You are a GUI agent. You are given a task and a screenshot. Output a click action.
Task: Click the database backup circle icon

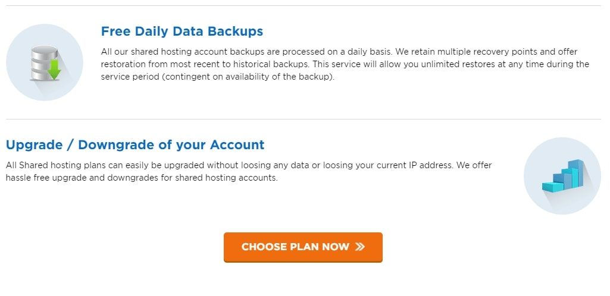pyautogui.click(x=45, y=62)
